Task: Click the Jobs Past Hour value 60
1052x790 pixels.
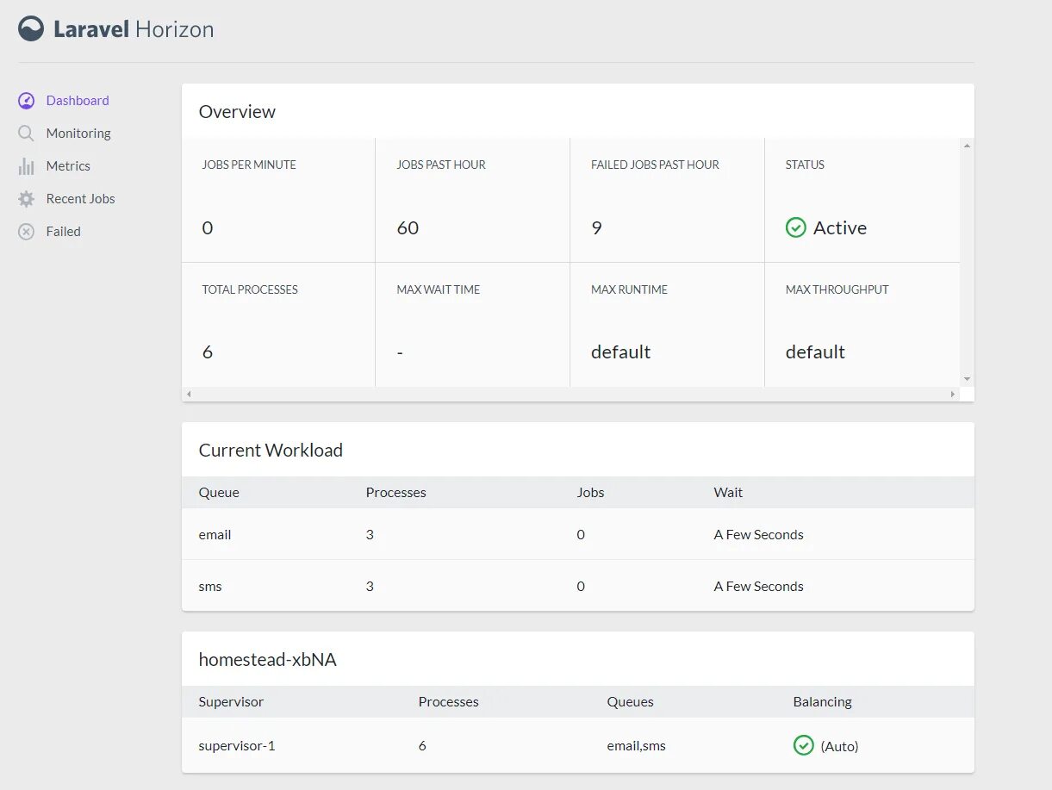Action: 408,228
